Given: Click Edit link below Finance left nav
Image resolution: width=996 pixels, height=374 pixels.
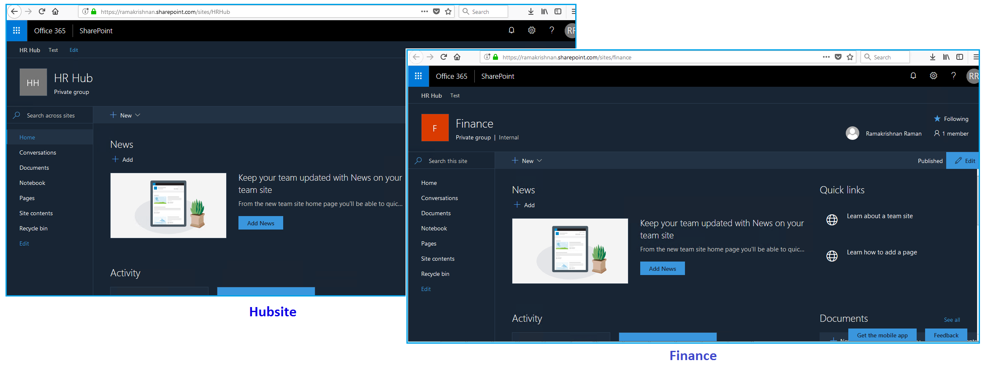Looking at the screenshot, I should pos(426,289).
